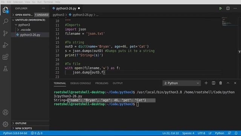Click the json.dump(outD,f) code line
The width and height of the screenshot is (241, 136).
(89, 72)
